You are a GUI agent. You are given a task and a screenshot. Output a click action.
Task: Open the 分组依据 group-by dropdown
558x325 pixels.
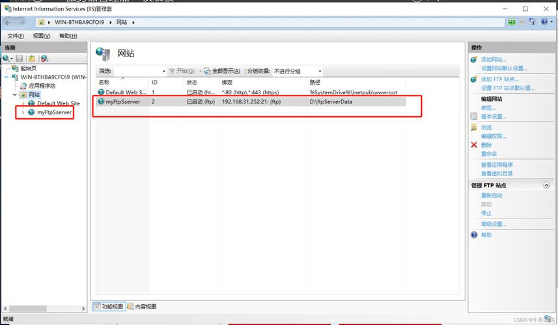pyautogui.click(x=297, y=71)
